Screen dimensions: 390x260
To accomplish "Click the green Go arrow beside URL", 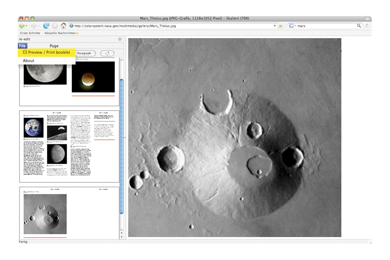I will (x=281, y=26).
